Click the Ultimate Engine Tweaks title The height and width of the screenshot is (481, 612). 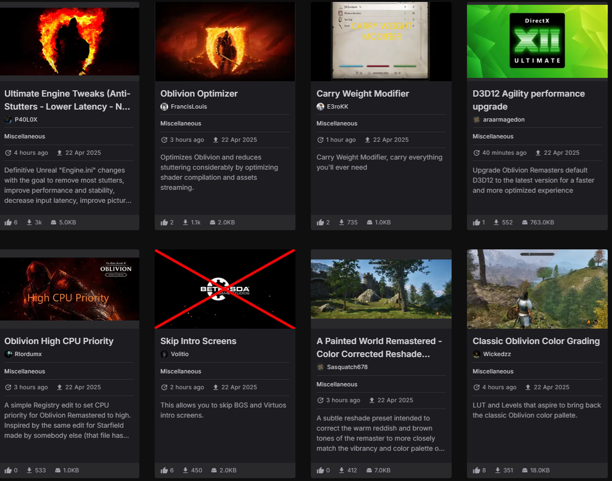tap(67, 100)
